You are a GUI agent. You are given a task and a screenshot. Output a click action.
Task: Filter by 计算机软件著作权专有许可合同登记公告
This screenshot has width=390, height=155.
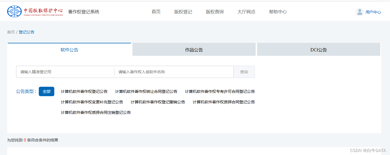220,91
